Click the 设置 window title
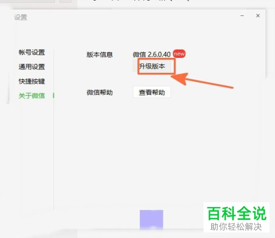 [x=21, y=18]
